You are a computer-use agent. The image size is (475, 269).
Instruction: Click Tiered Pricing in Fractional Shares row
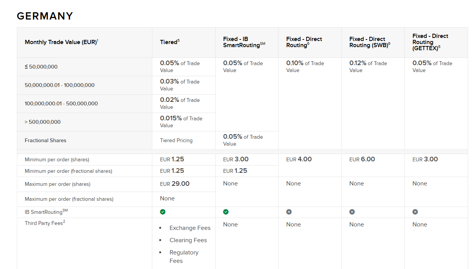pos(176,141)
